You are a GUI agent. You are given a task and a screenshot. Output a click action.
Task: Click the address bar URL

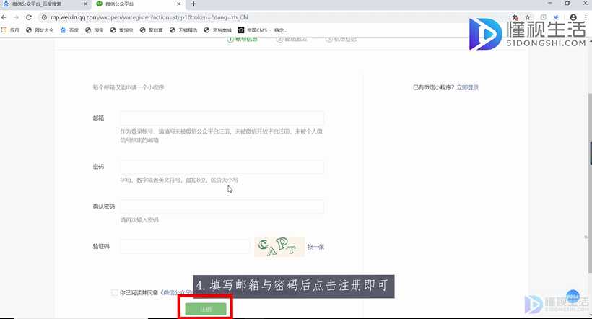[180, 17]
